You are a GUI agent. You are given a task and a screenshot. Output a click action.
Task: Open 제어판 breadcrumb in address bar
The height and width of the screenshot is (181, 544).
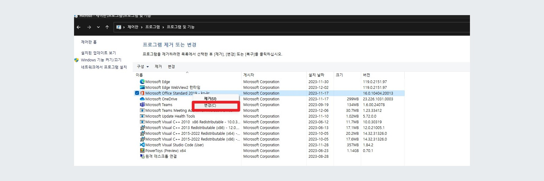133,27
